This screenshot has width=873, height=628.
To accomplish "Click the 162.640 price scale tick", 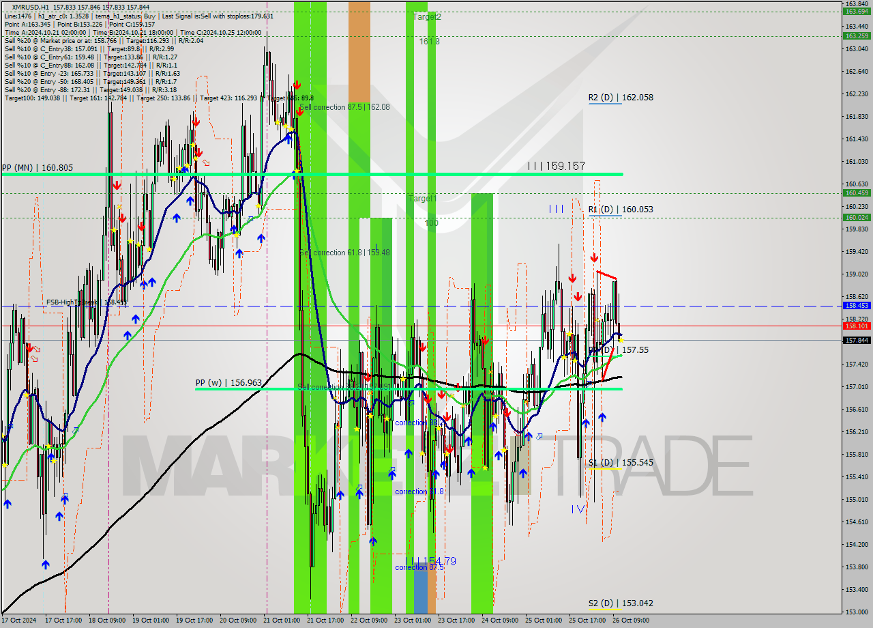I will 857,71.
